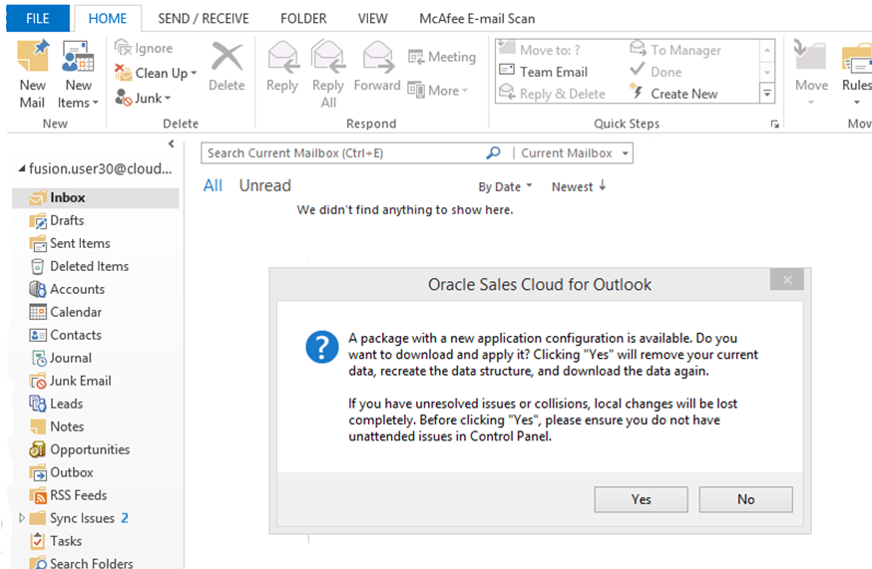Show All messages filter
Image resolution: width=872 pixels, height=569 pixels.
click(213, 185)
